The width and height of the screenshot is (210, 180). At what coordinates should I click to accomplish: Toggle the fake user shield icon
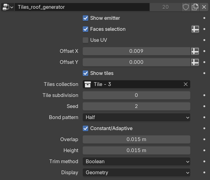tap(186, 7)
